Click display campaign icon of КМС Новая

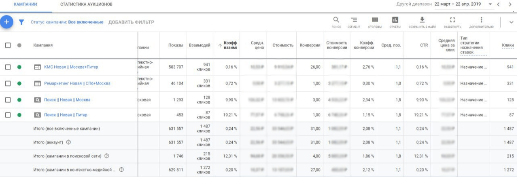coord(37,67)
